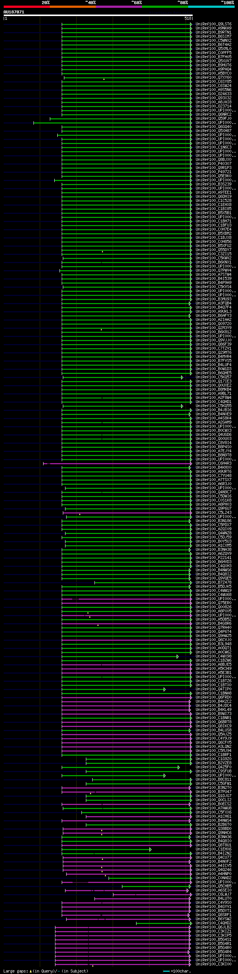
Task: Select the UniRef100_Q75ER0 label
Action: [x=213, y=603]
